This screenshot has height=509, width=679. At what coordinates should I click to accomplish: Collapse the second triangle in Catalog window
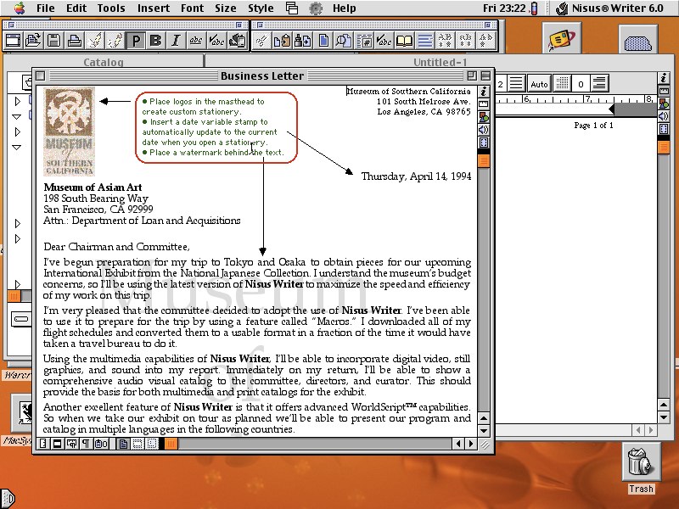[x=17, y=117]
